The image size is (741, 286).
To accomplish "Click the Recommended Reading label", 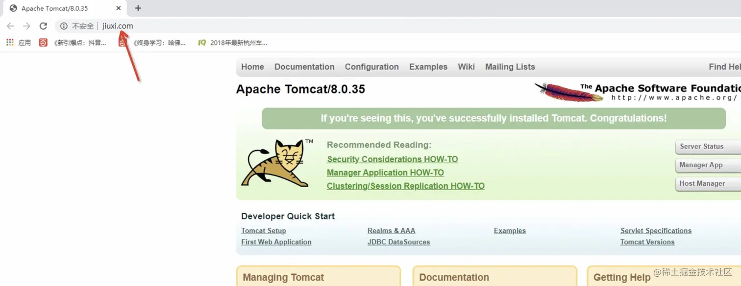I will 379,145.
